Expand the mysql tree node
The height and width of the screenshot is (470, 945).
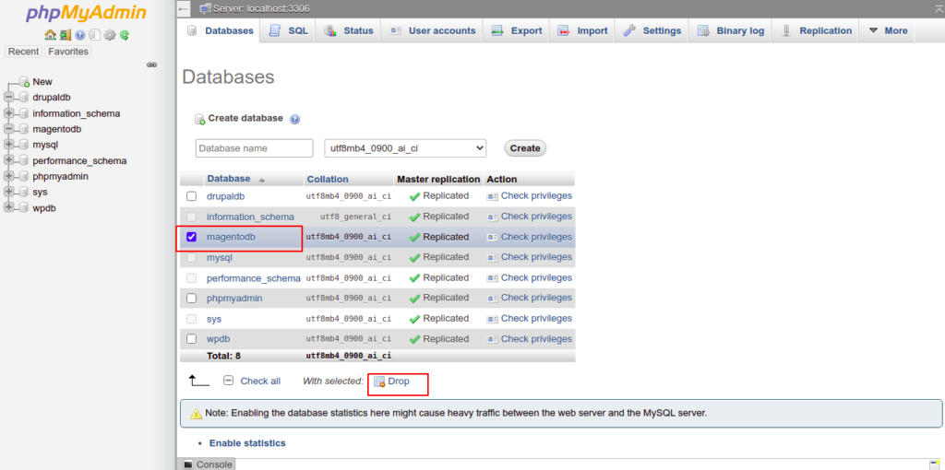[8, 145]
